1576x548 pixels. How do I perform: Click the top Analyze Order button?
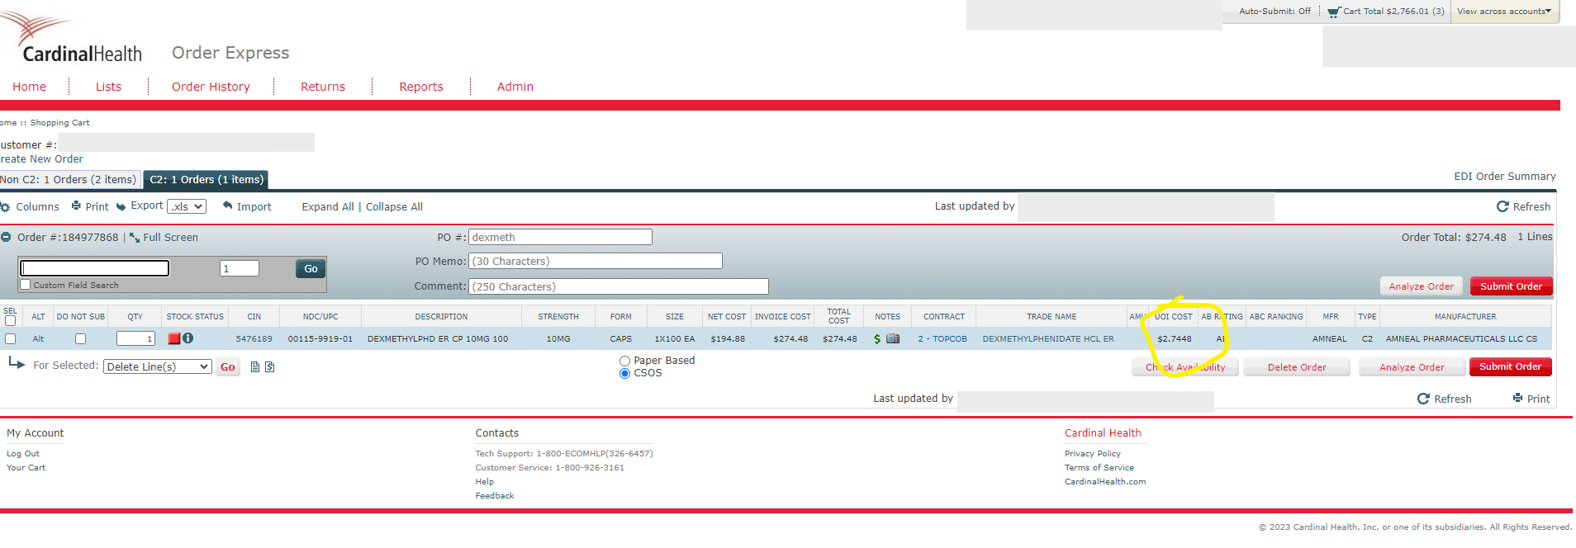point(1421,286)
